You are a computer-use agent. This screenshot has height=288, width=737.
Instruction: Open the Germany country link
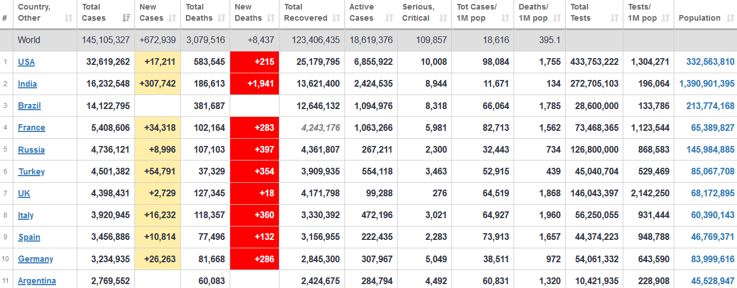(x=35, y=259)
